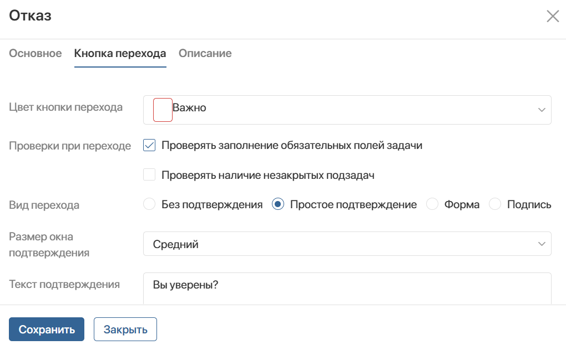Click the Сохранить button

coord(47,329)
